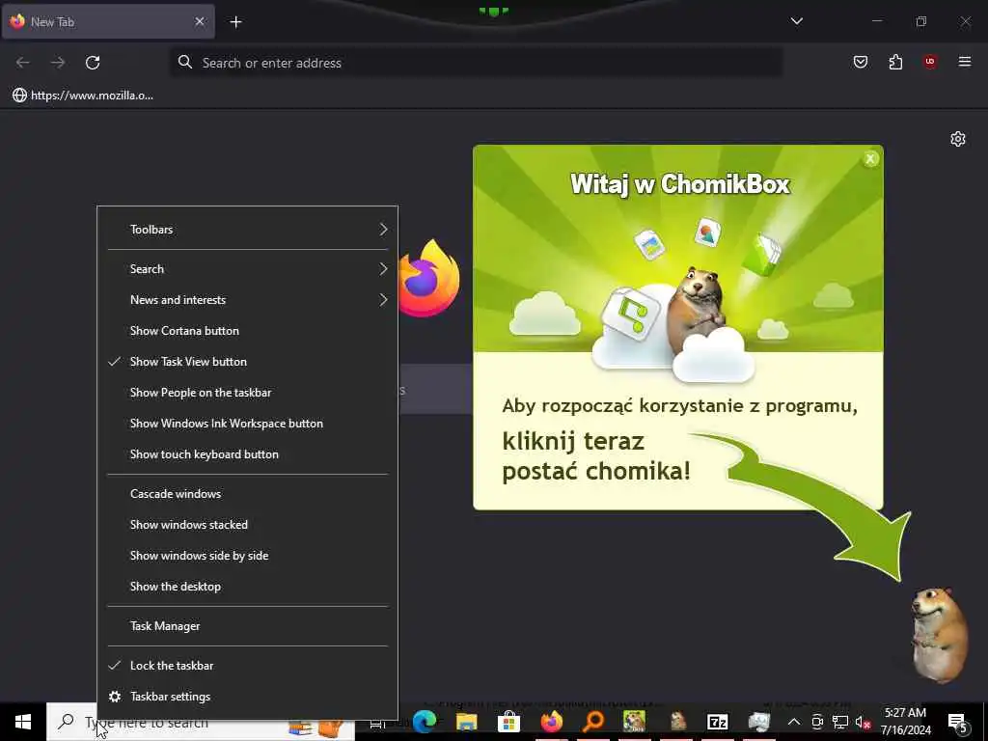
Task: Choose Cascade windows
Action: [248, 494]
